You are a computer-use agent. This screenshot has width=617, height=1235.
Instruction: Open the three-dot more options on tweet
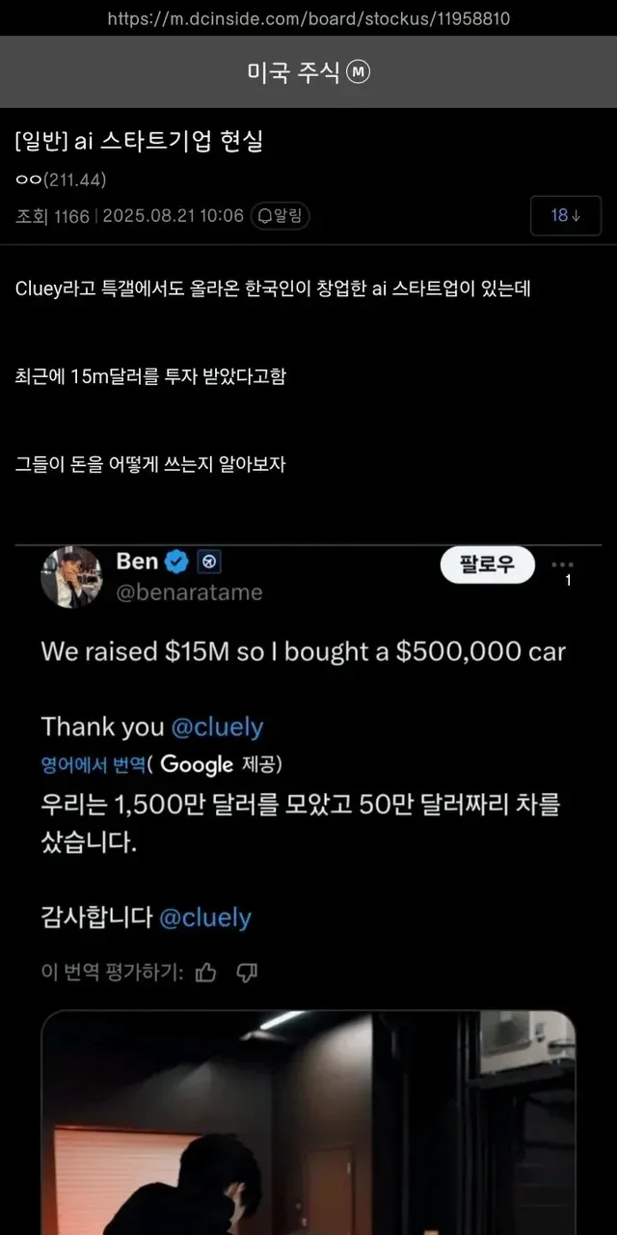click(561, 564)
